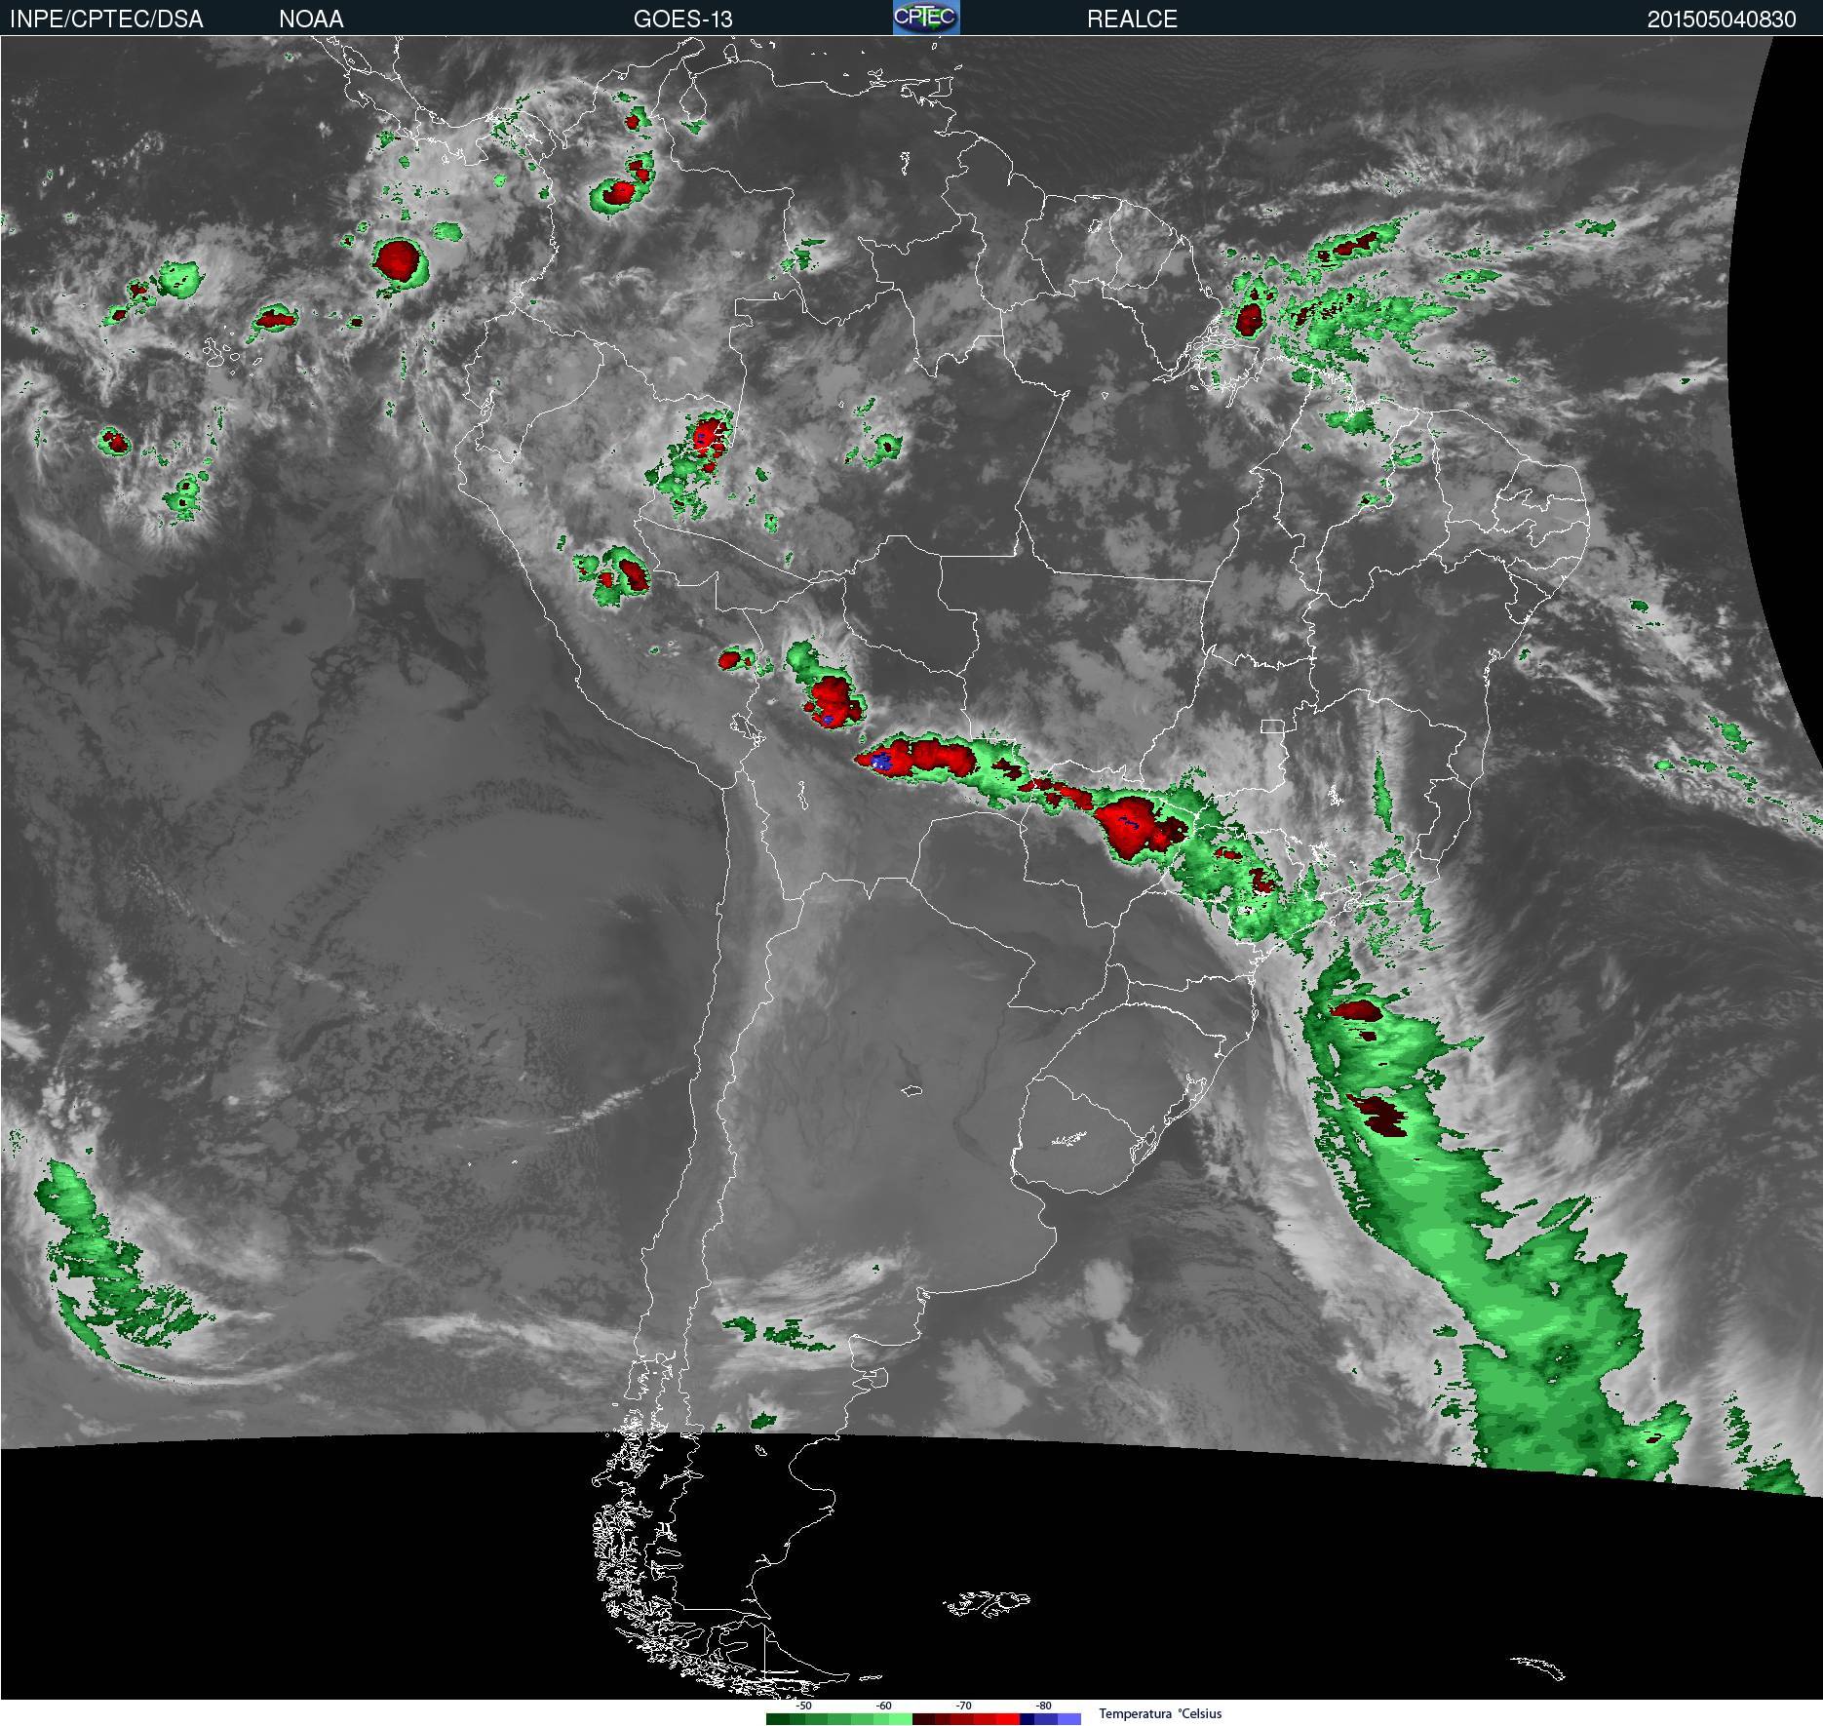Click the REALCE label in the header
This screenshot has height=1726, width=1823.
tap(1132, 19)
